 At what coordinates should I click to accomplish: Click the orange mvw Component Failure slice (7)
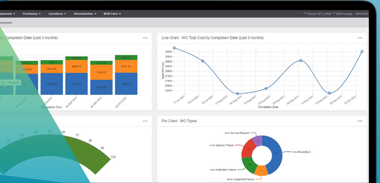tap(261, 170)
